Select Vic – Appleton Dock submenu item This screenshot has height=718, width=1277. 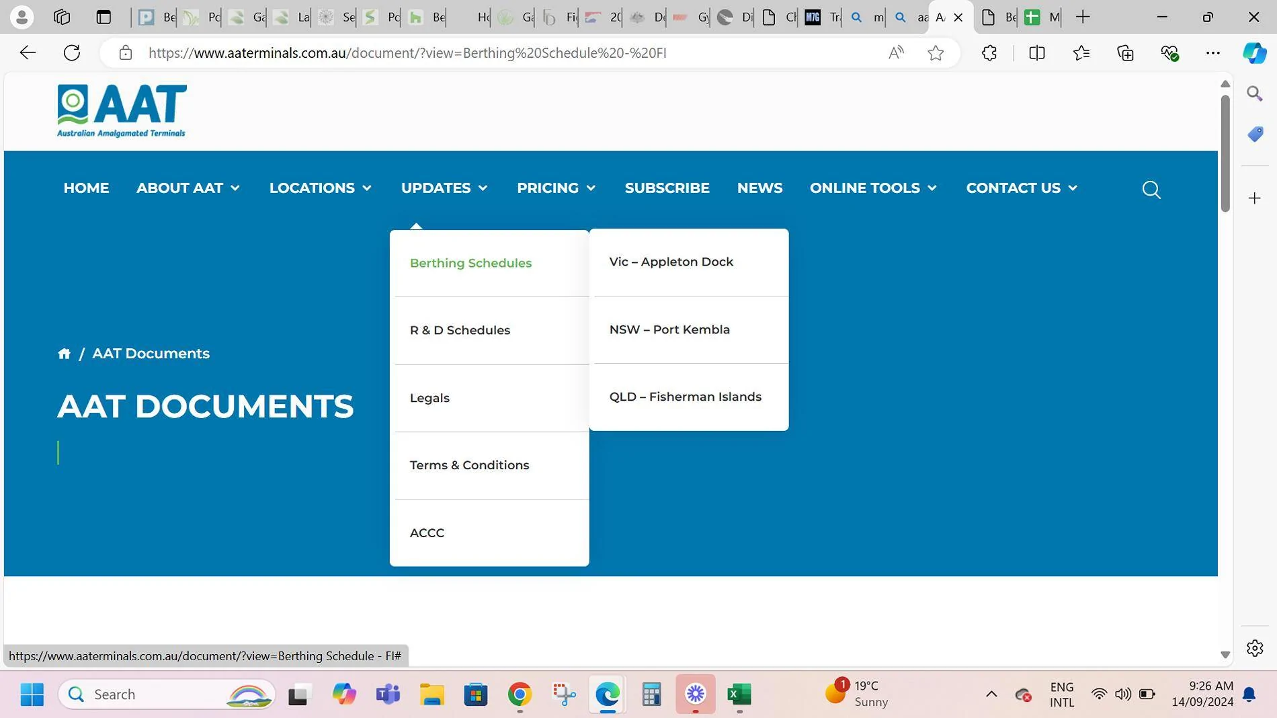click(x=671, y=262)
